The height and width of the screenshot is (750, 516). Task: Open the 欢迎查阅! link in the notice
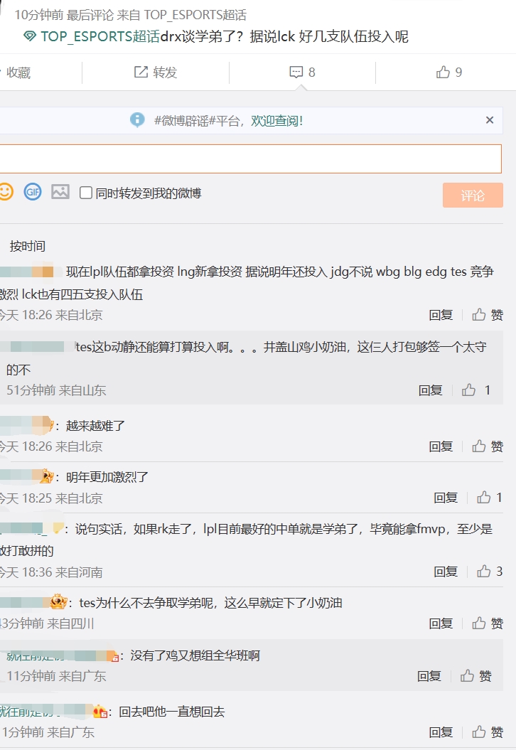pos(277,121)
